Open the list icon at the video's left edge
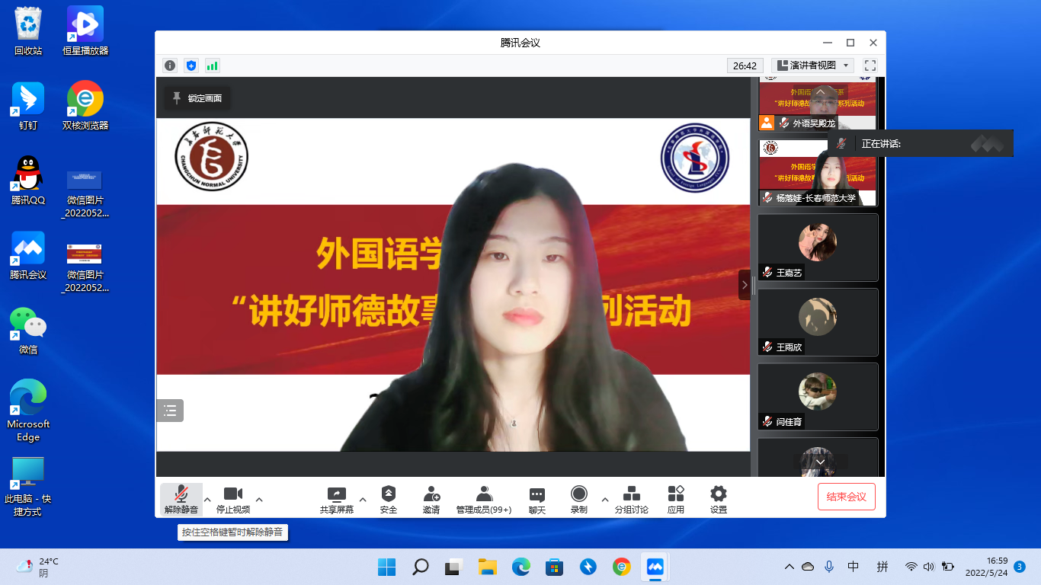Image resolution: width=1041 pixels, height=585 pixels. click(170, 411)
